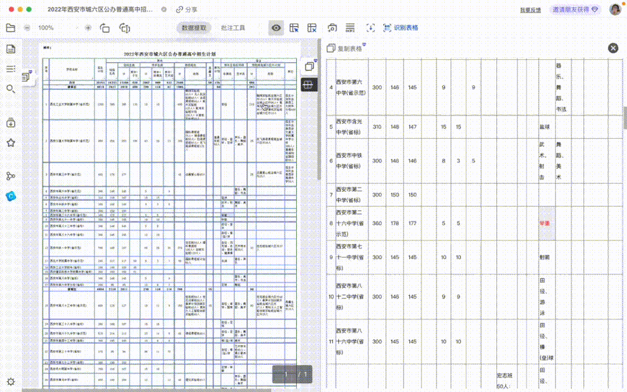Rotate the page with the rotate icon
The image size is (627, 392).
(105, 28)
